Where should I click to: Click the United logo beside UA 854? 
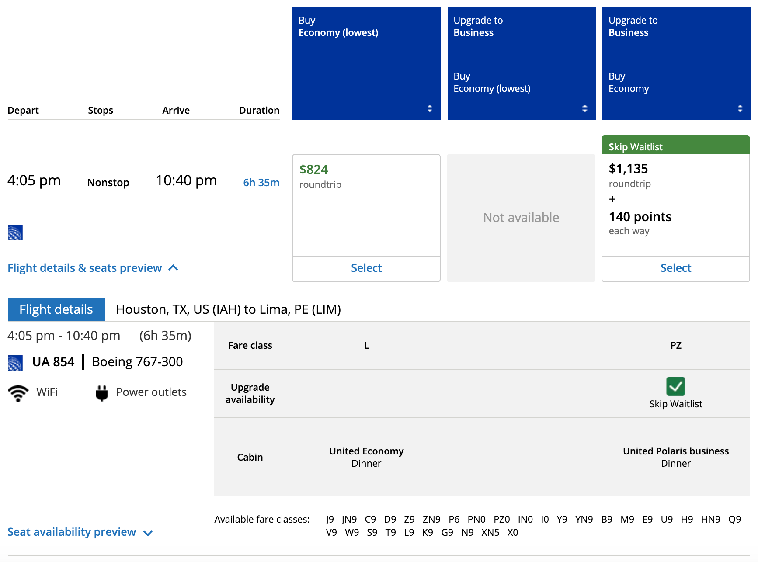click(x=15, y=363)
